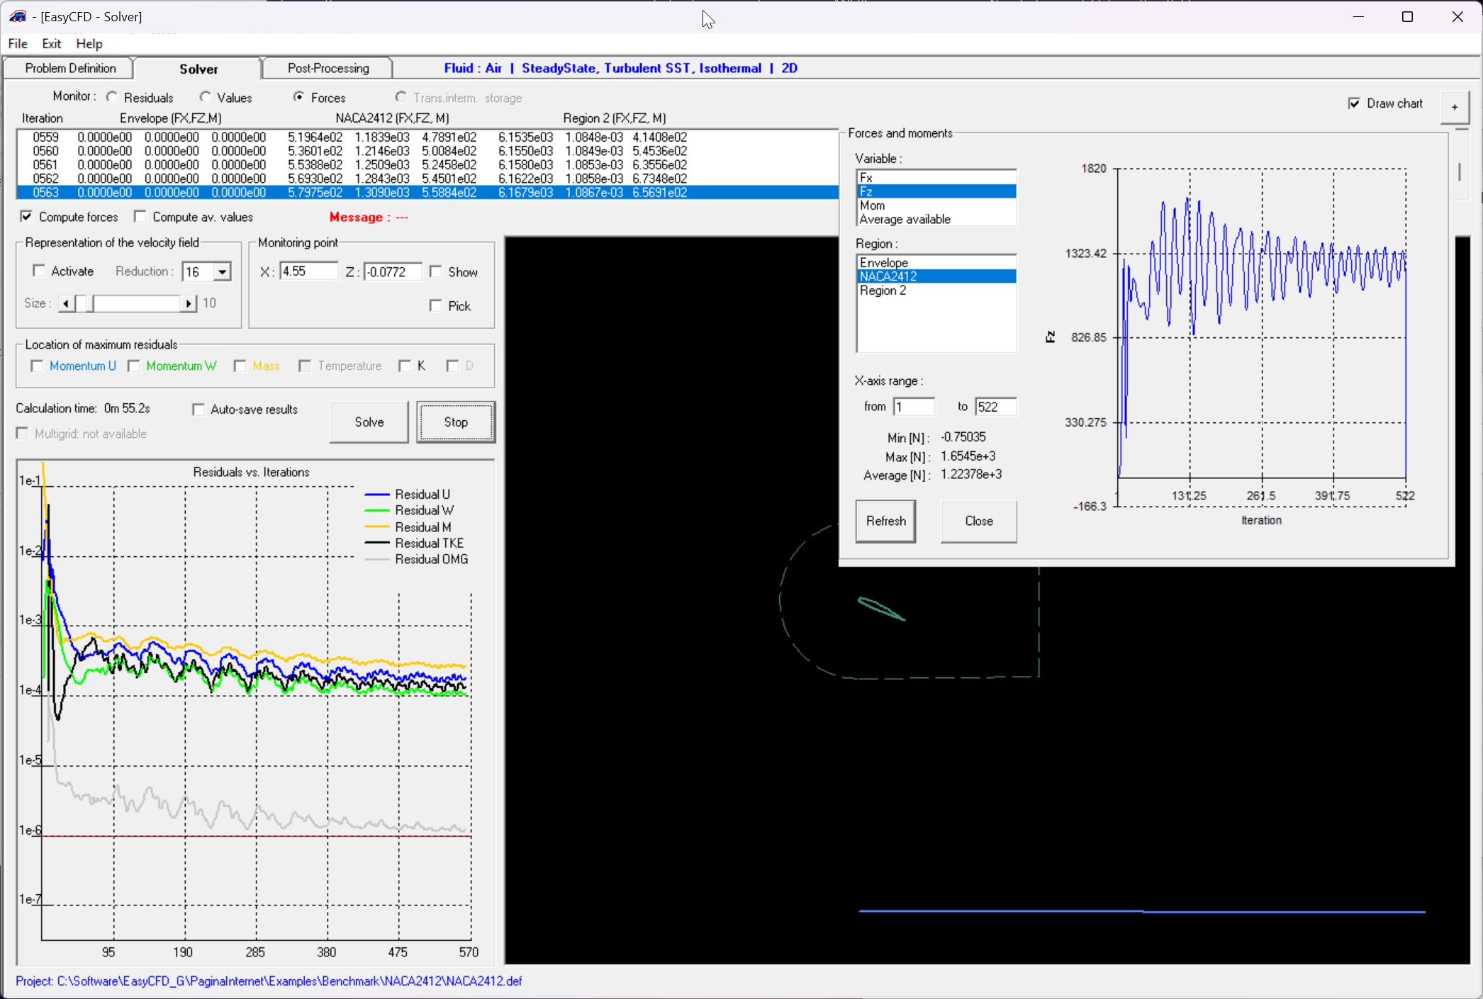1483x999 pixels.
Task: Click the EasyCFD app icon in title bar
Action: [x=17, y=16]
